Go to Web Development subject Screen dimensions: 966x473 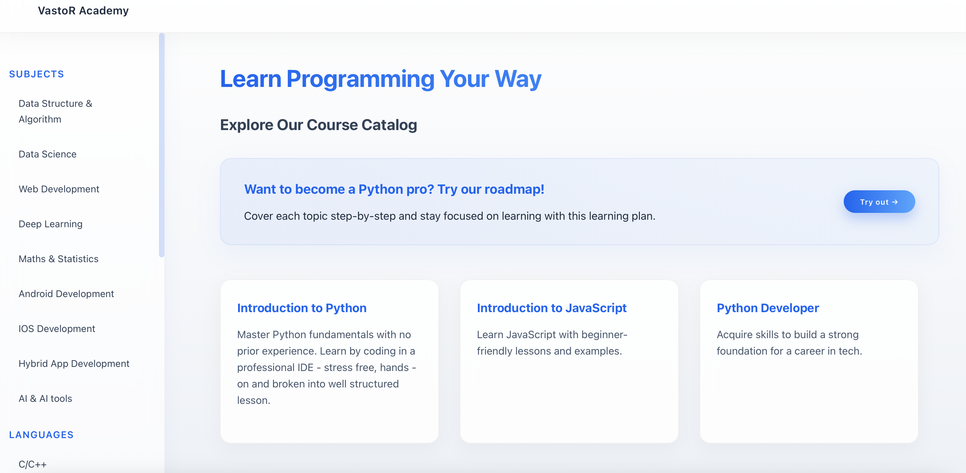point(59,189)
